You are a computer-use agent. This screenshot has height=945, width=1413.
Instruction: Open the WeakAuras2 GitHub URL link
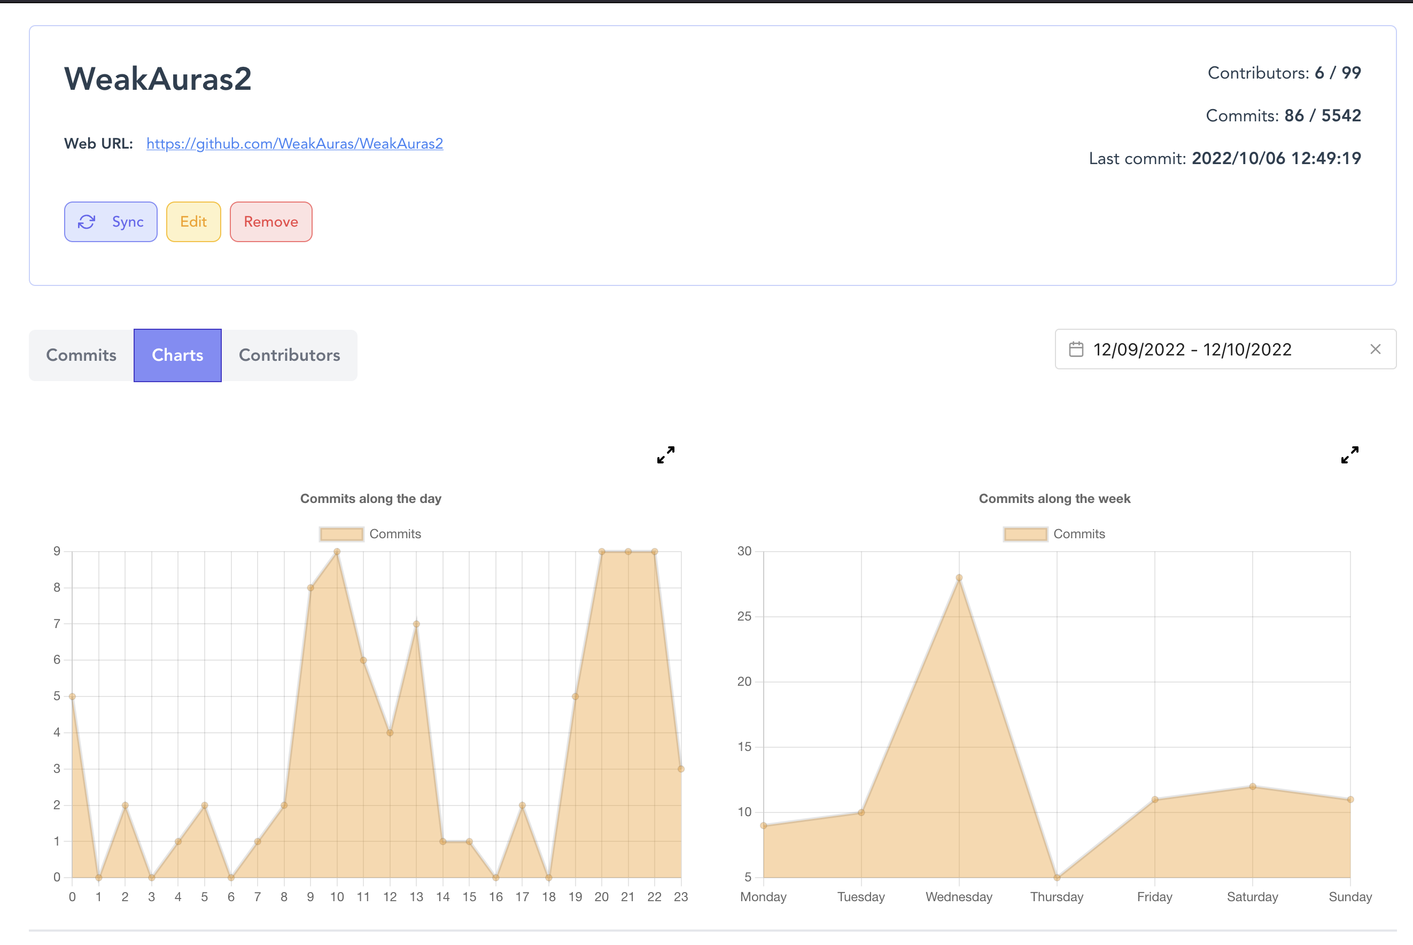click(x=294, y=143)
